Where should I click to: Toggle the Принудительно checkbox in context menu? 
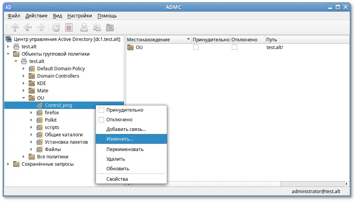tap(101, 110)
